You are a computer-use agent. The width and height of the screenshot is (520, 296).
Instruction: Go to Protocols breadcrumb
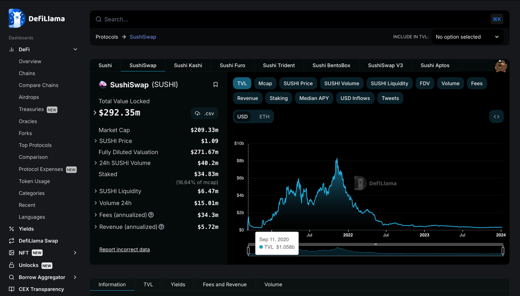click(x=107, y=37)
